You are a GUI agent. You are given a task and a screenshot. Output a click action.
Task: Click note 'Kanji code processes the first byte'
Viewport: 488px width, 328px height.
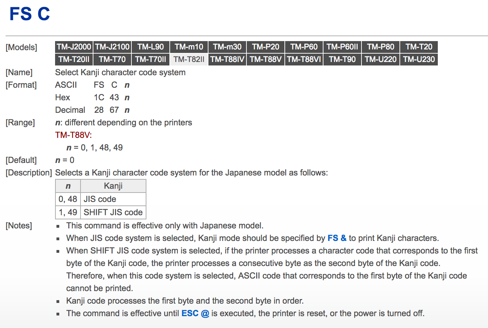(x=185, y=301)
